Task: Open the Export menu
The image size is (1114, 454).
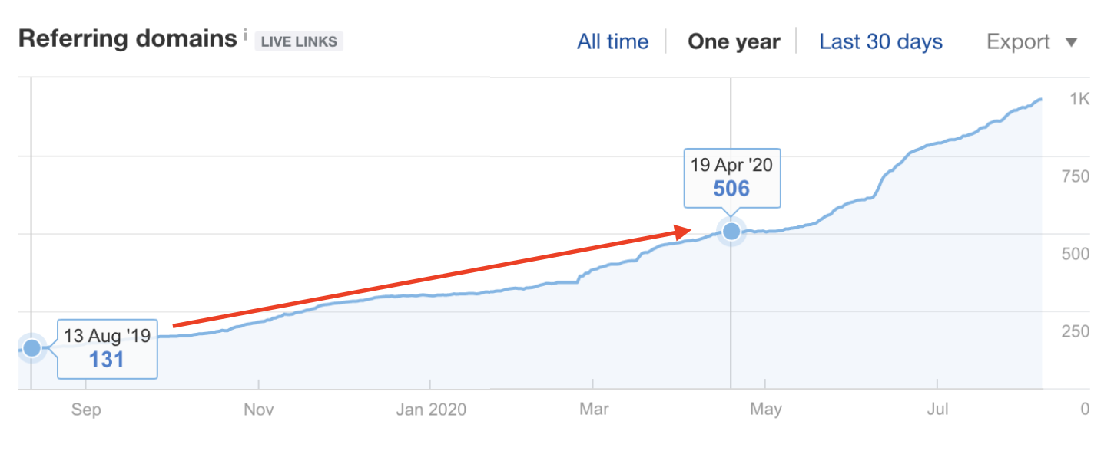Action: point(1018,41)
